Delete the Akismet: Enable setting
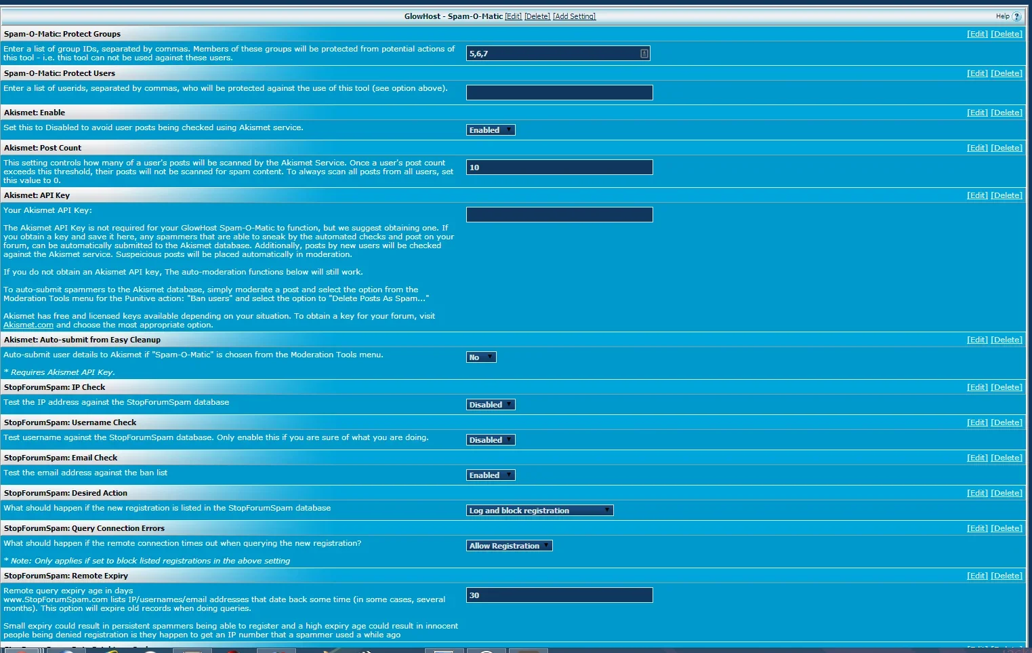This screenshot has height=653, width=1032. point(1006,113)
